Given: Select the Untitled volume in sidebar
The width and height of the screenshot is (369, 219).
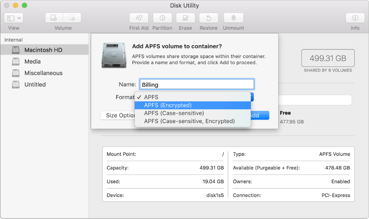Looking at the screenshot, I should (x=35, y=84).
